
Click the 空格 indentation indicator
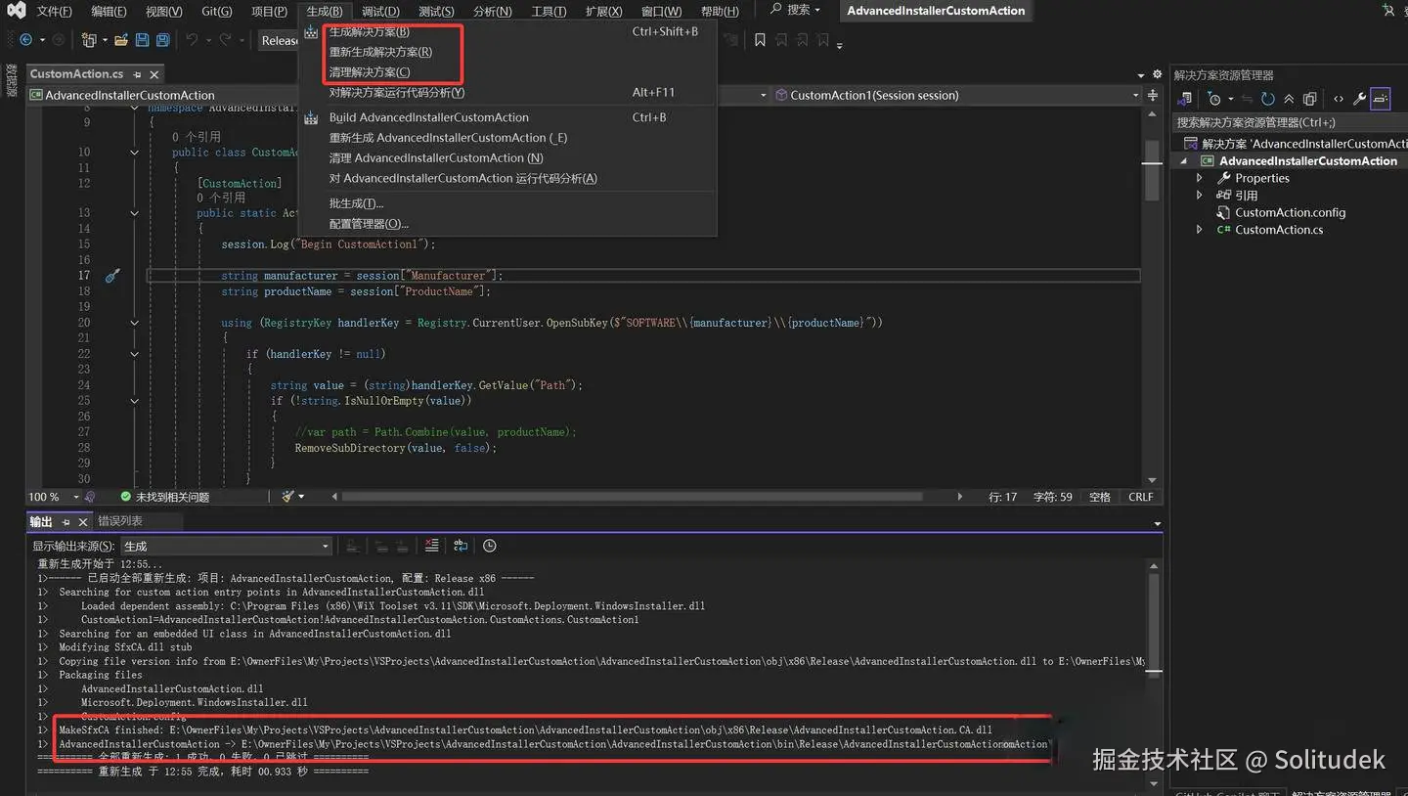(1100, 497)
